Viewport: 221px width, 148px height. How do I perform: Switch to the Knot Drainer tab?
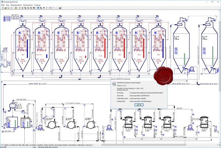point(72,145)
